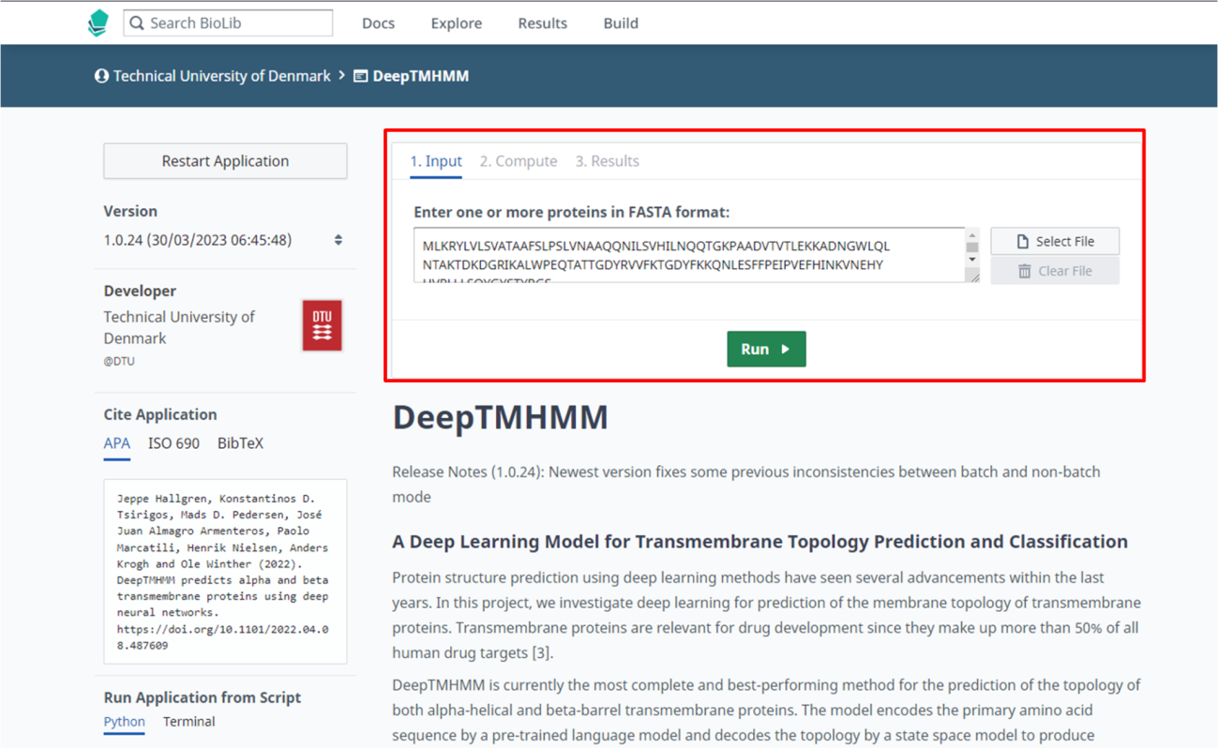Click the trash icon on Clear File

click(x=1025, y=271)
